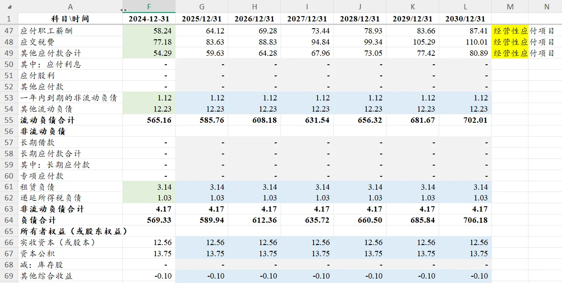Select column H header
Viewport: 562px width, 283px height.
(x=254, y=7)
